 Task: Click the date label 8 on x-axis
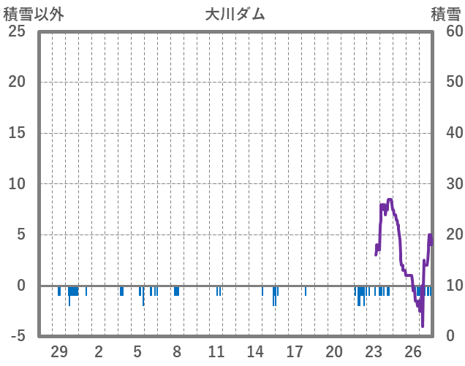177,350
